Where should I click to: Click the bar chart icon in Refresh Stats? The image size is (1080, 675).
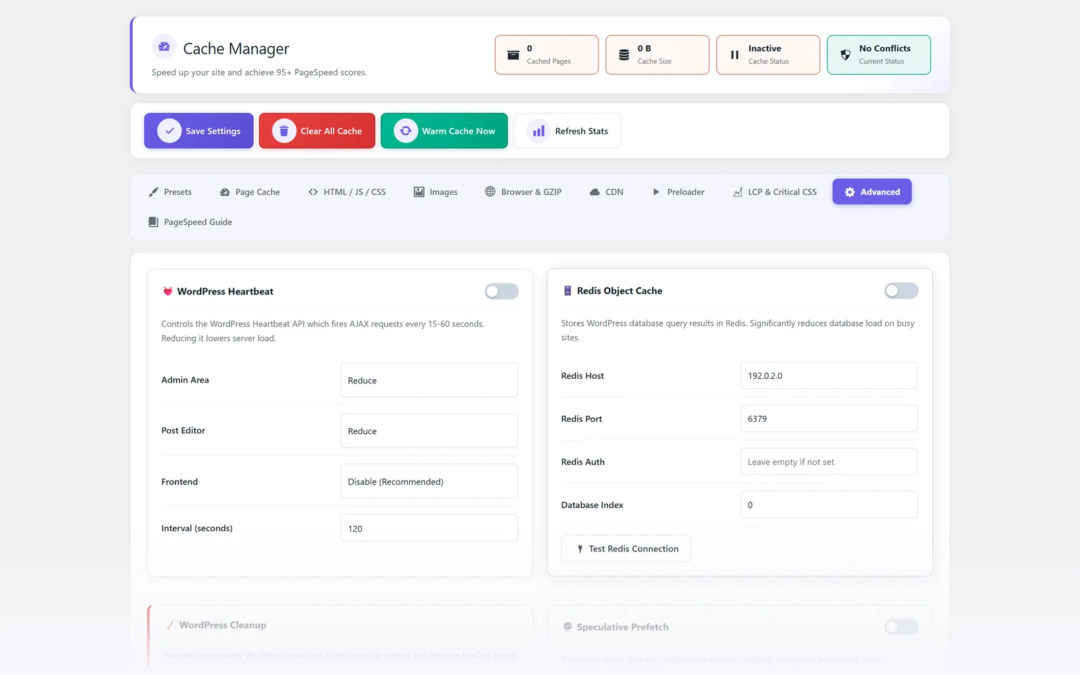click(539, 131)
